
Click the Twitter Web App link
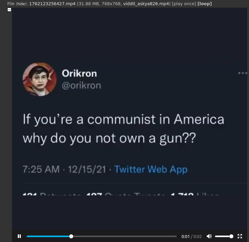[x=151, y=169]
